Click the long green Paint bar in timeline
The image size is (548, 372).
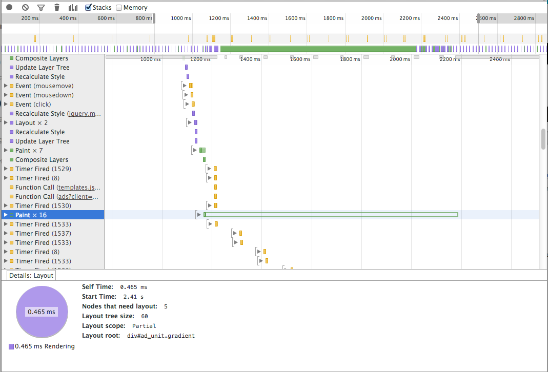[331, 215]
